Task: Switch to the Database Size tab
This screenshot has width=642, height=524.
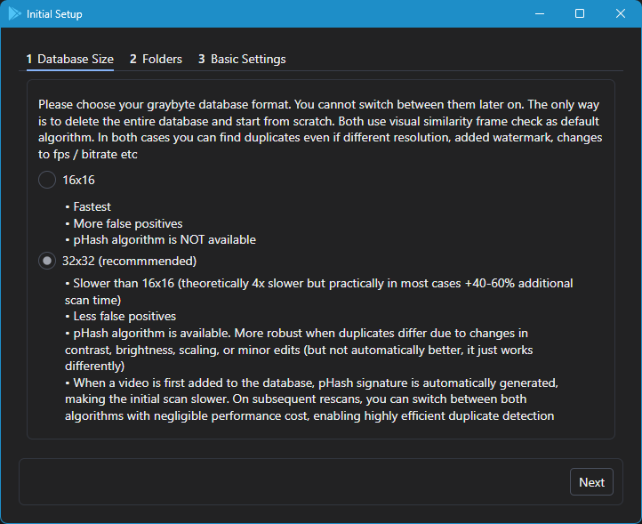Action: pyautogui.click(x=70, y=59)
